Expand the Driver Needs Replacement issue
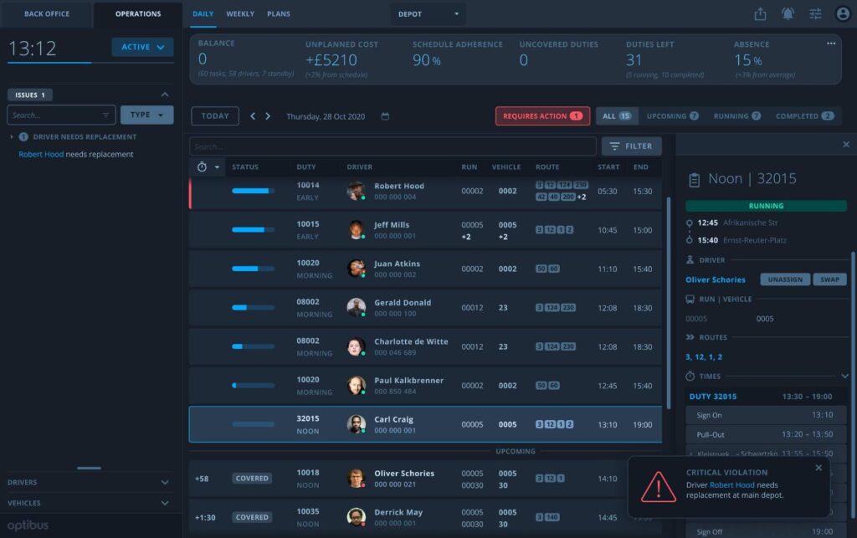Screen dimensions: 857x538 pyautogui.click(x=12, y=136)
